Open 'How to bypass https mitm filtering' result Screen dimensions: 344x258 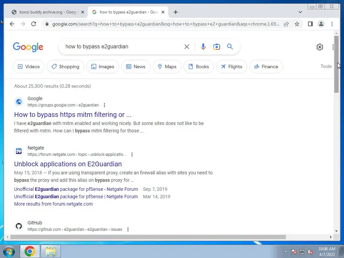(x=73, y=115)
